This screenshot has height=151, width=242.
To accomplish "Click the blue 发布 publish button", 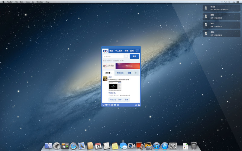I will (x=134, y=56).
